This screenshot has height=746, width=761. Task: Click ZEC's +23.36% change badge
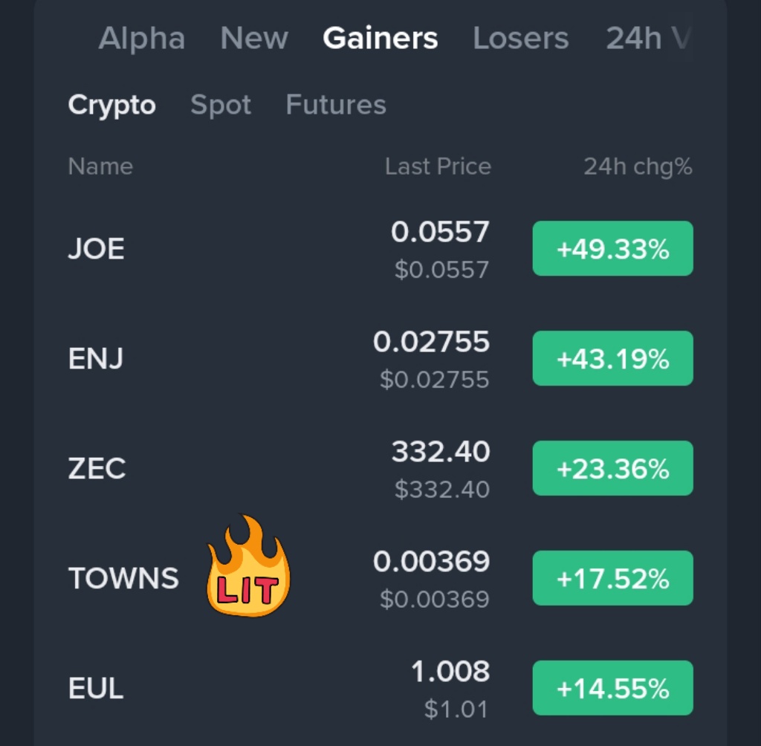tap(612, 469)
